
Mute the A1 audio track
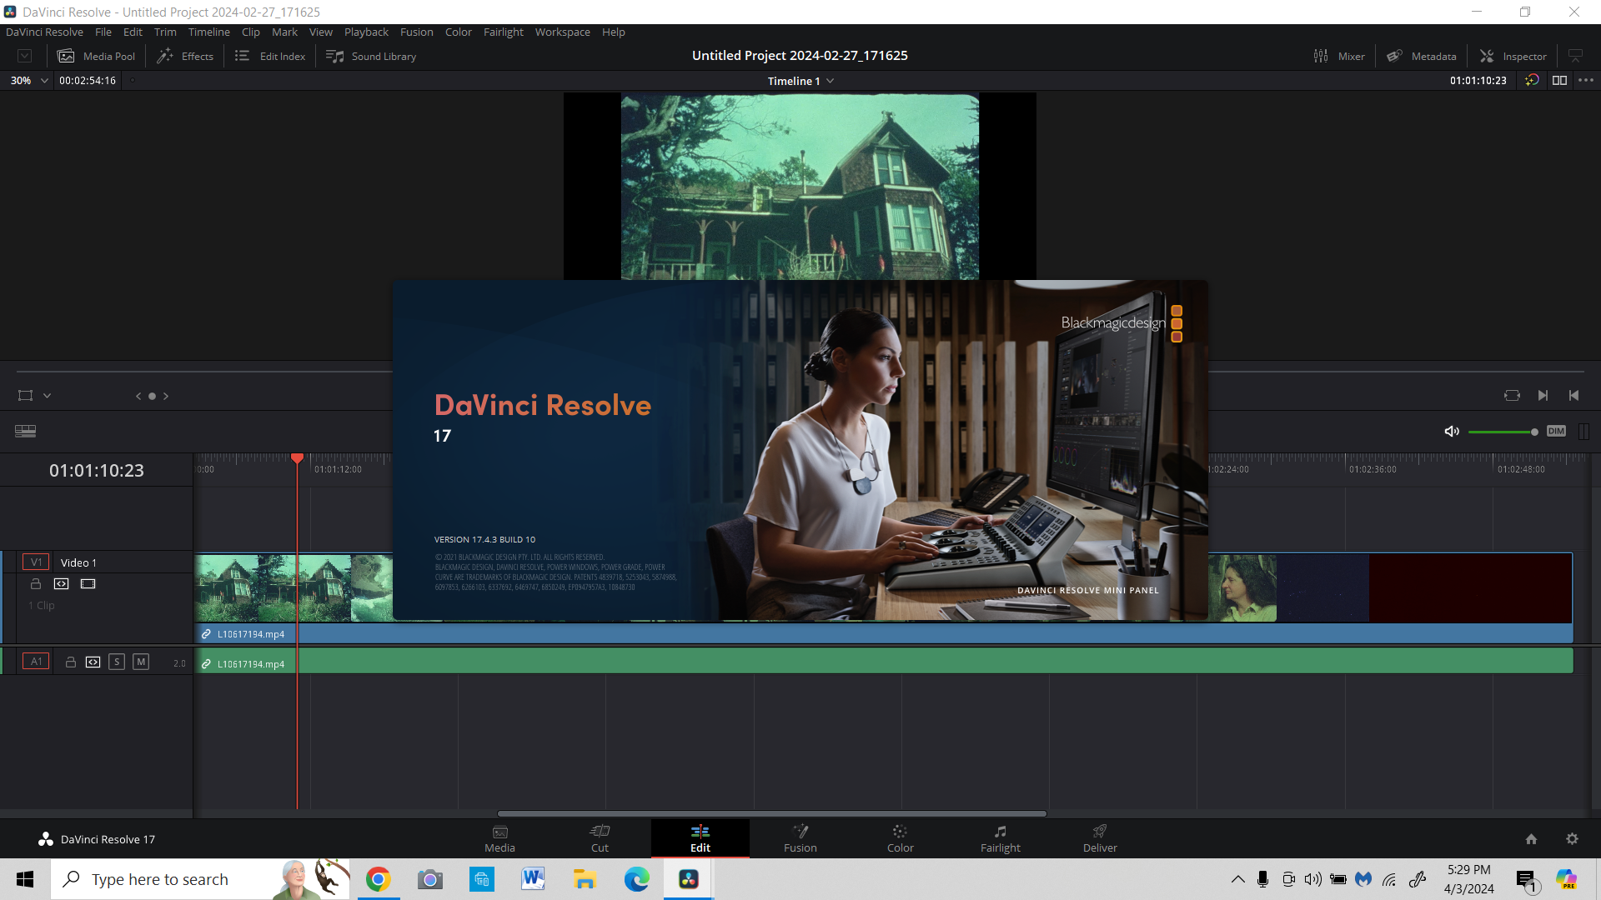coord(141,662)
